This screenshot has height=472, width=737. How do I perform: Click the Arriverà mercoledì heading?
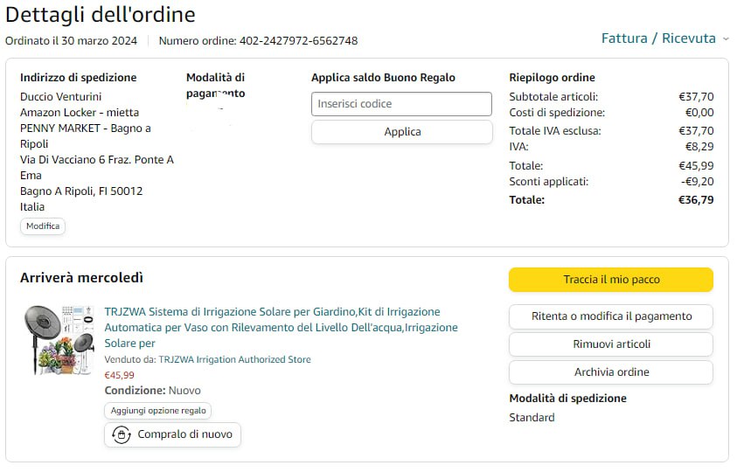tap(81, 278)
